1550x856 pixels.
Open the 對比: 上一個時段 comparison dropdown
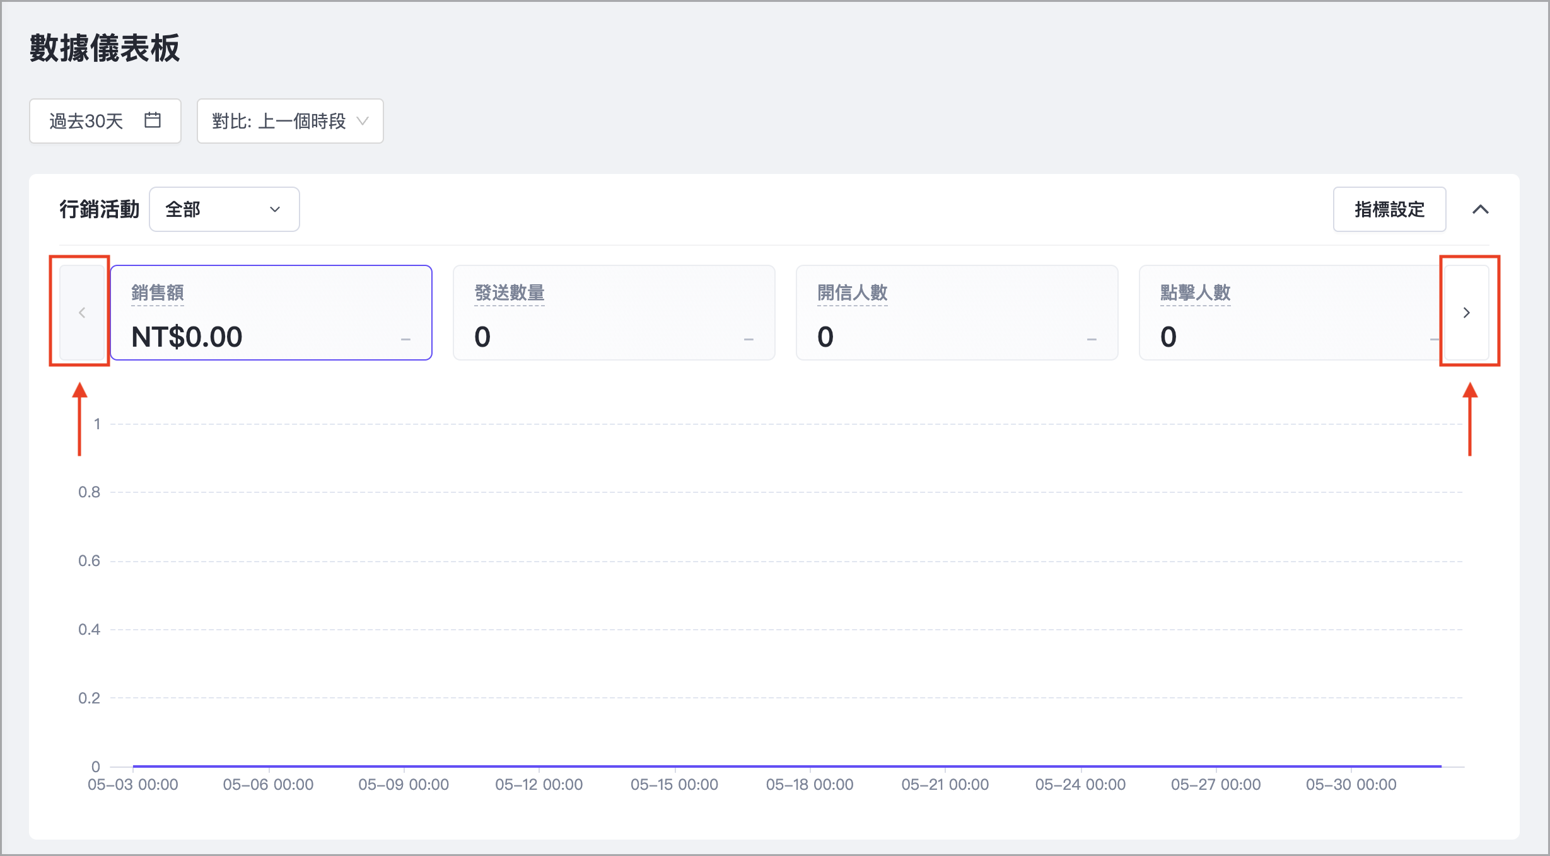click(290, 121)
